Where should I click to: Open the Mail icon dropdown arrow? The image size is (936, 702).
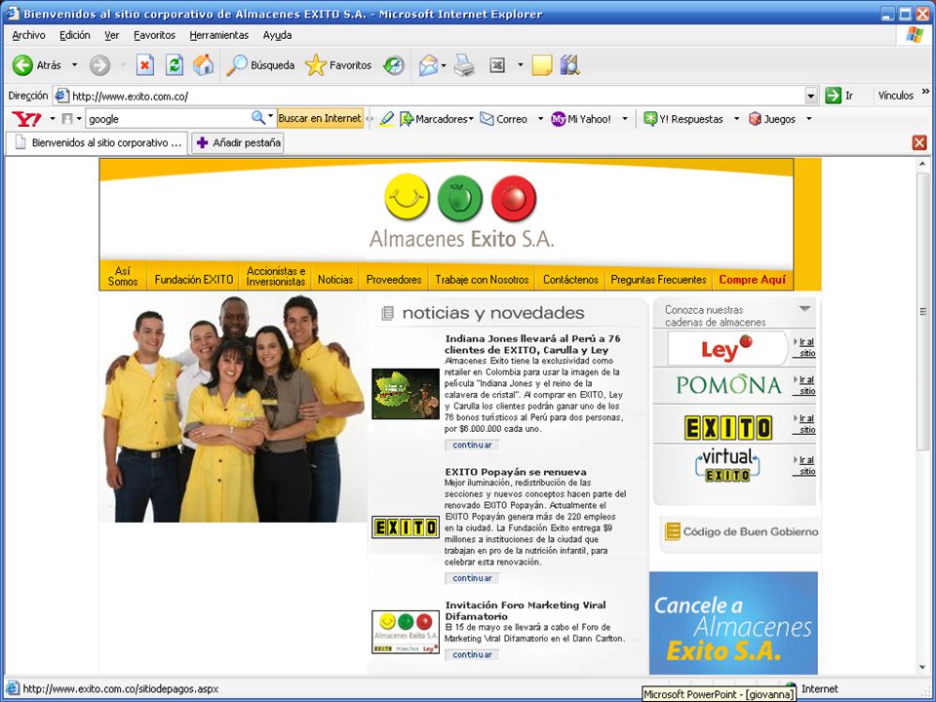click(x=444, y=65)
